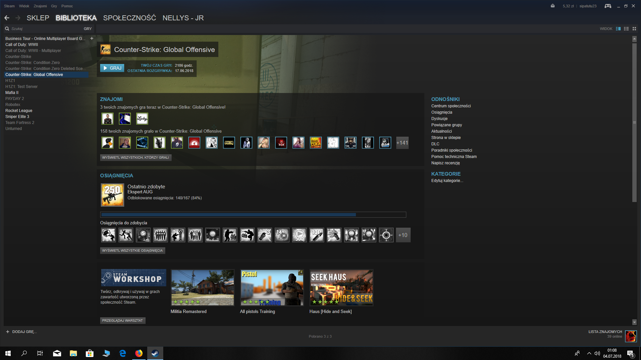Viewport: 641px width, 360px height.
Task: Open the Lucky friend avatar
Action: coord(142,119)
